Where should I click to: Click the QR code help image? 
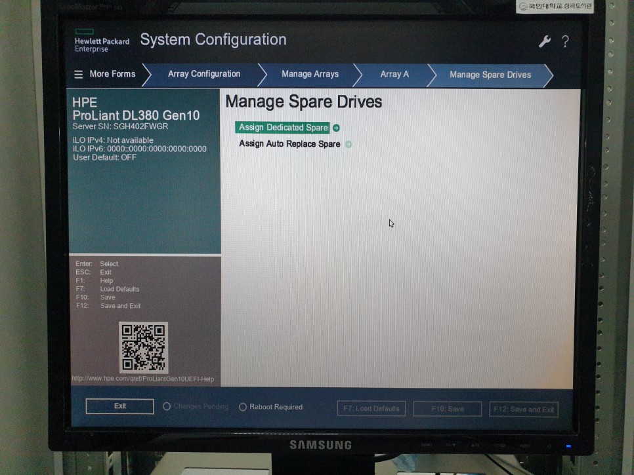(144, 347)
